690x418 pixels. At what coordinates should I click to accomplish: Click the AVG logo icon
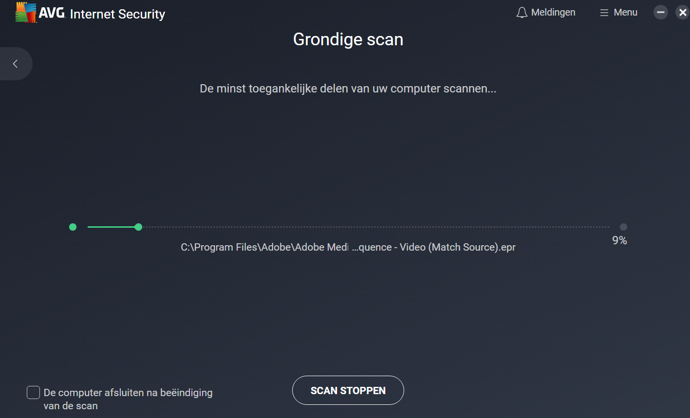(x=26, y=13)
